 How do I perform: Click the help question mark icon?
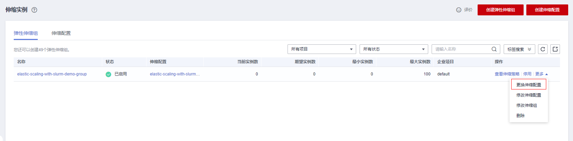click(34, 10)
